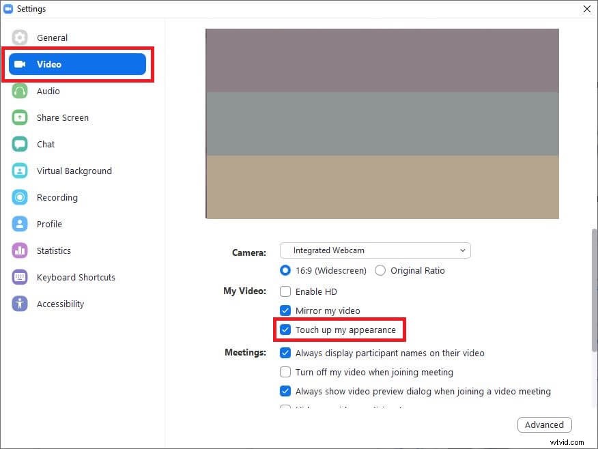
Task: Uncheck Touch up my appearance
Action: pos(285,330)
